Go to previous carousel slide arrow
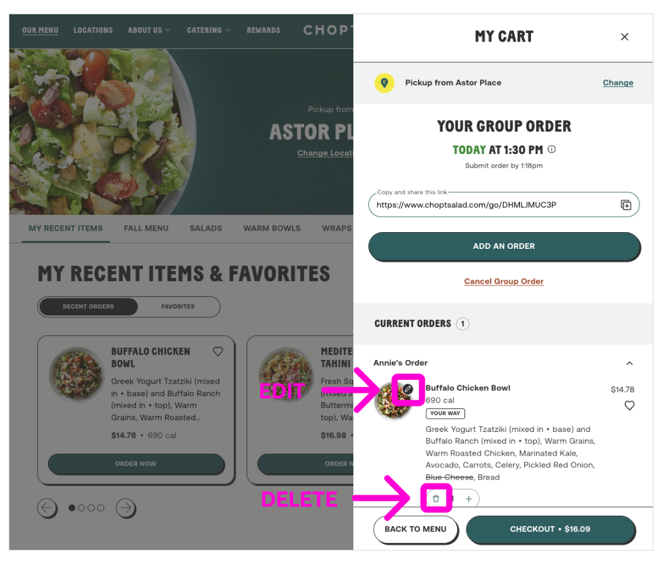The image size is (662, 566). [47, 508]
